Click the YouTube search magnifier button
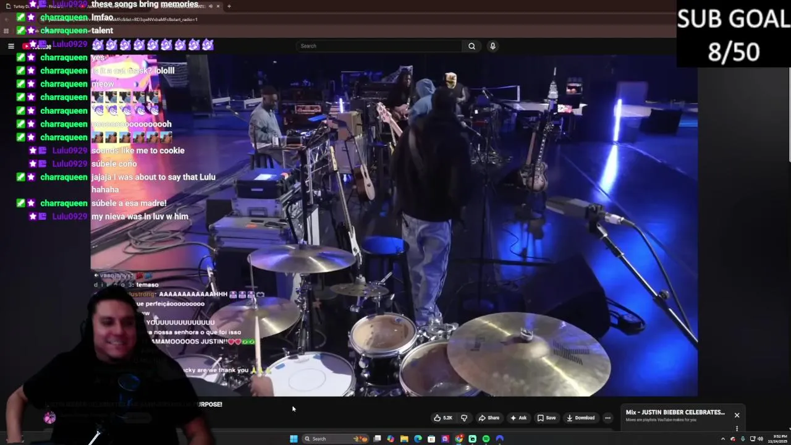791x445 pixels. pos(472,46)
